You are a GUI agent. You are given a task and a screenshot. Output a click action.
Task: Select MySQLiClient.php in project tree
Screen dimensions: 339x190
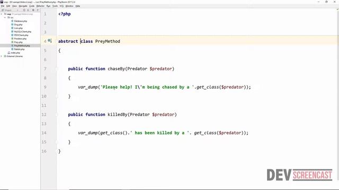tap(23, 32)
